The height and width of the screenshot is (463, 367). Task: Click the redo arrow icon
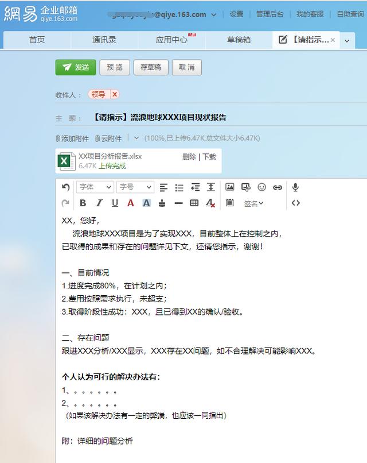[x=65, y=203]
